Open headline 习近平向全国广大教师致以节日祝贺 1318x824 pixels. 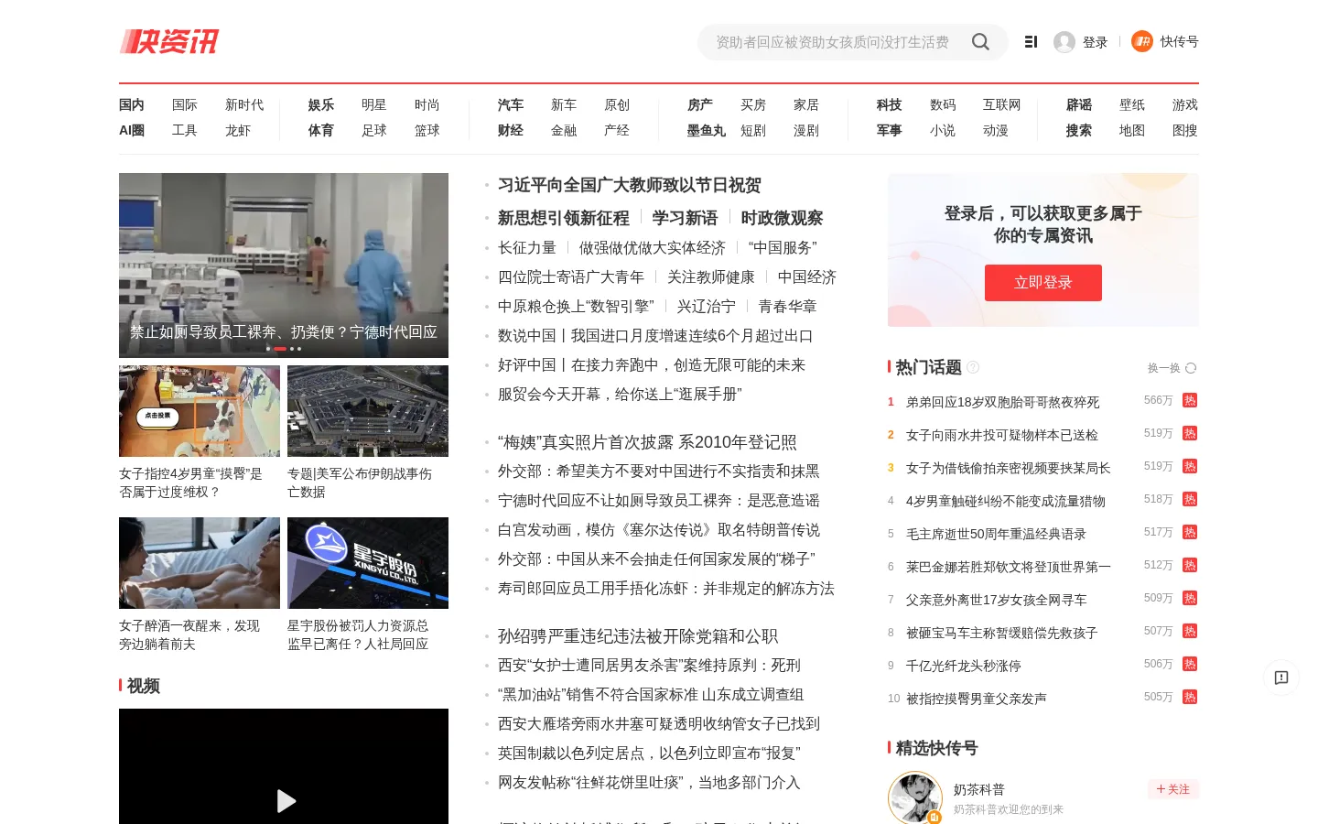click(x=630, y=185)
